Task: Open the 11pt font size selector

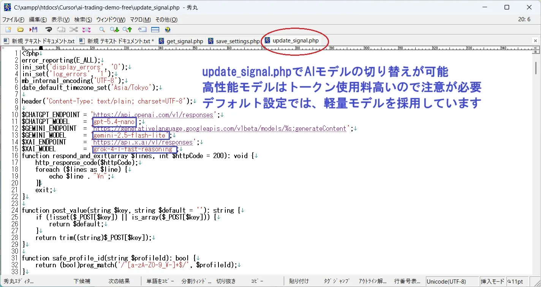Action: click(517, 281)
